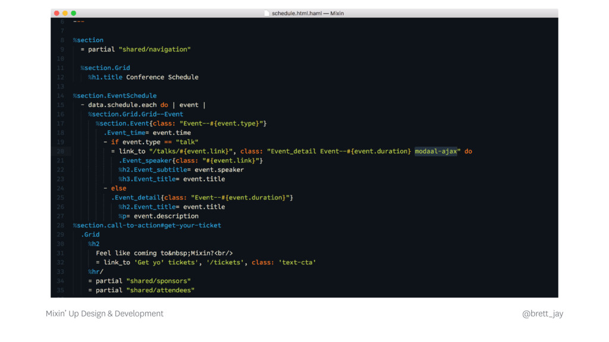Click 'Get yo' tickets' string
This screenshot has height=342, width=609.
point(167,262)
